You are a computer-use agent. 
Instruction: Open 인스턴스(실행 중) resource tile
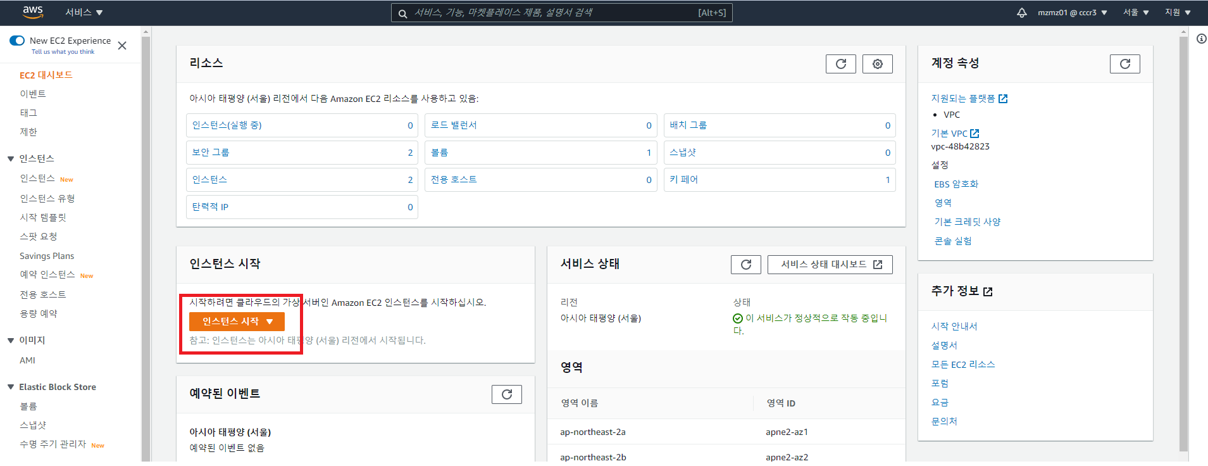pyautogui.click(x=302, y=125)
